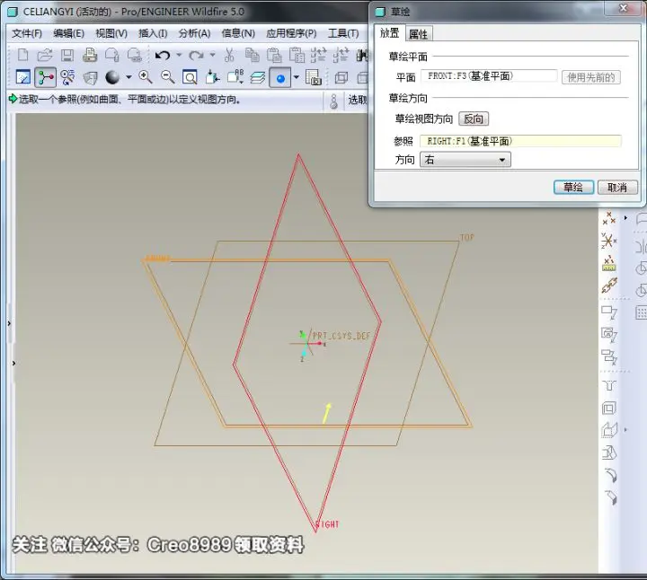647x580 pixels.
Task: Select the Zoom In magnifier
Action: [x=146, y=77]
